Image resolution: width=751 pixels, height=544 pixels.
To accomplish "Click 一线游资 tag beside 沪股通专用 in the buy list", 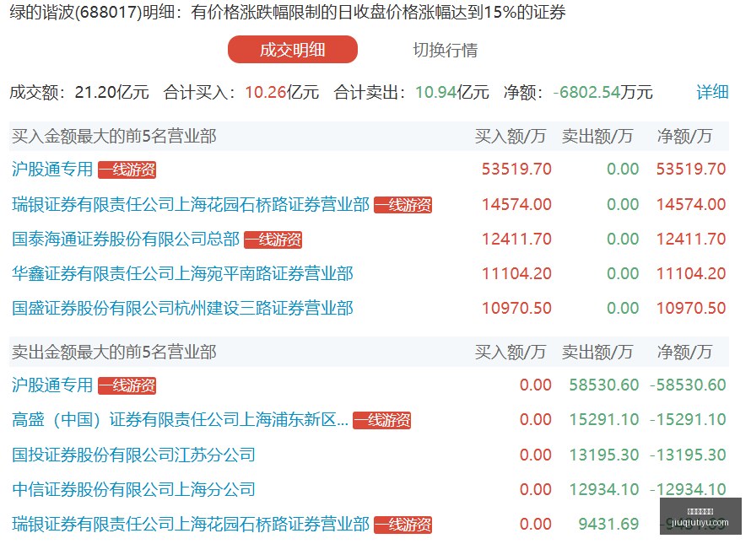I will click(x=127, y=170).
